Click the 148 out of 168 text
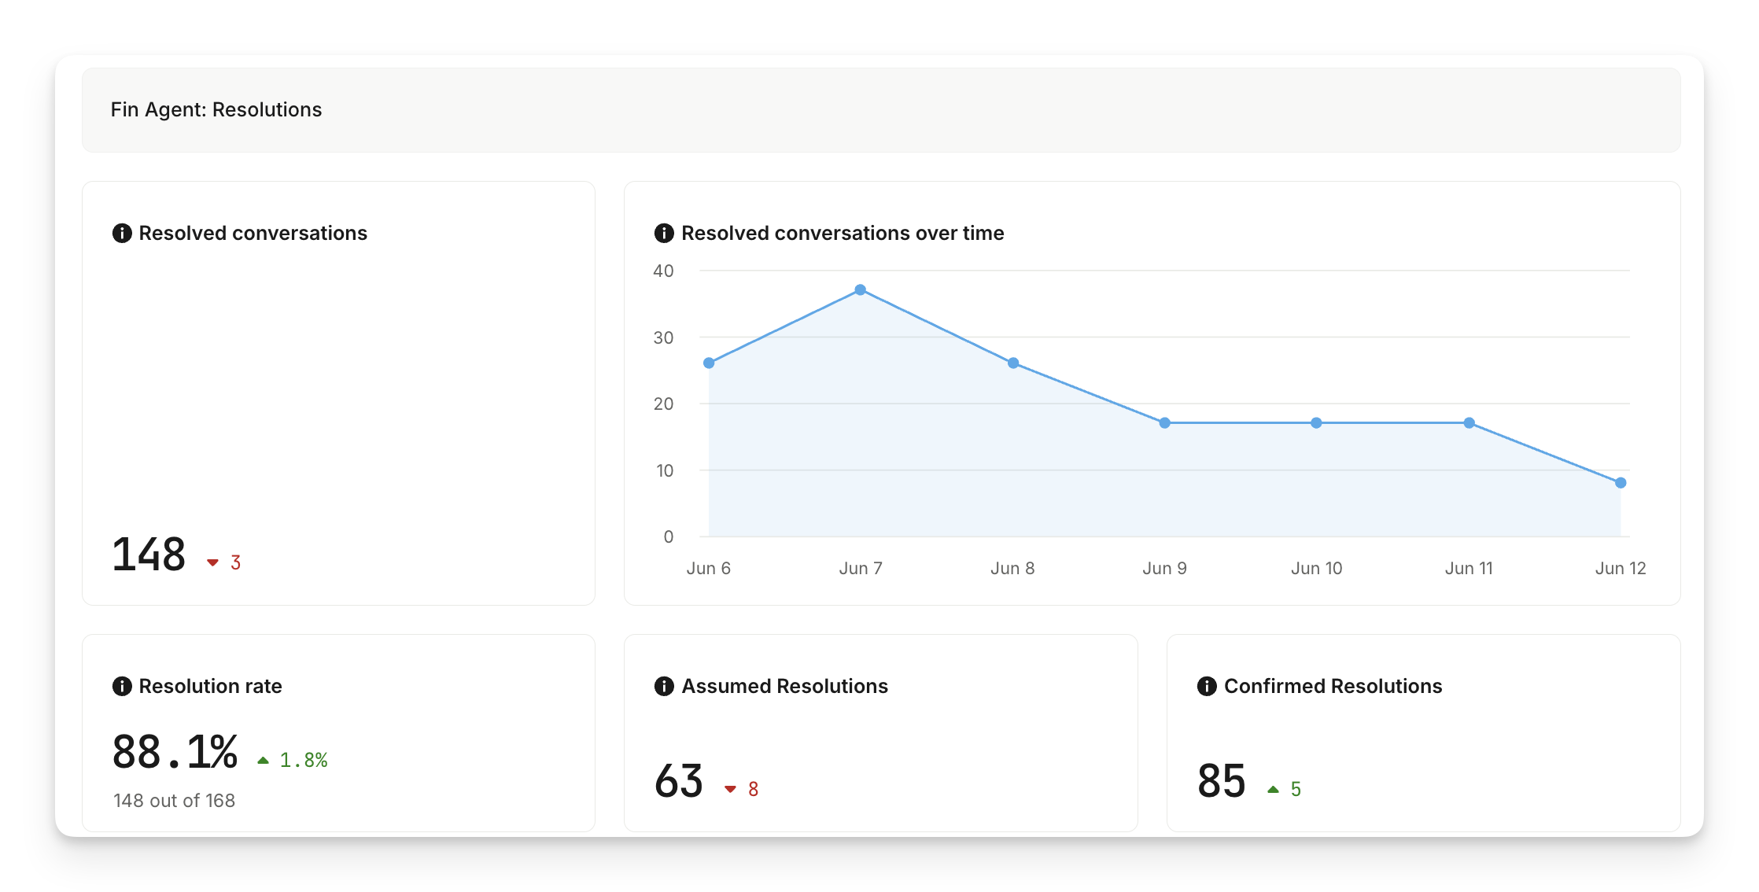This screenshot has width=1759, height=892. click(x=174, y=801)
